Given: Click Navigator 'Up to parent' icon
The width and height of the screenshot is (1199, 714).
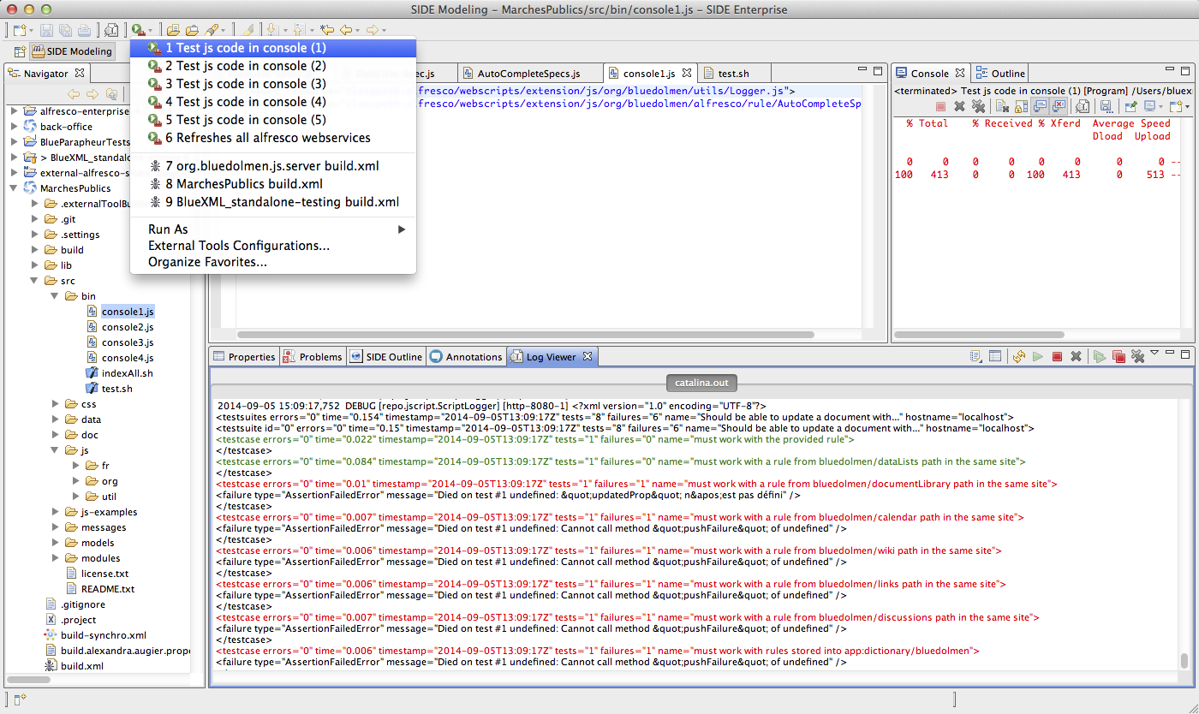Looking at the screenshot, I should coord(112,94).
